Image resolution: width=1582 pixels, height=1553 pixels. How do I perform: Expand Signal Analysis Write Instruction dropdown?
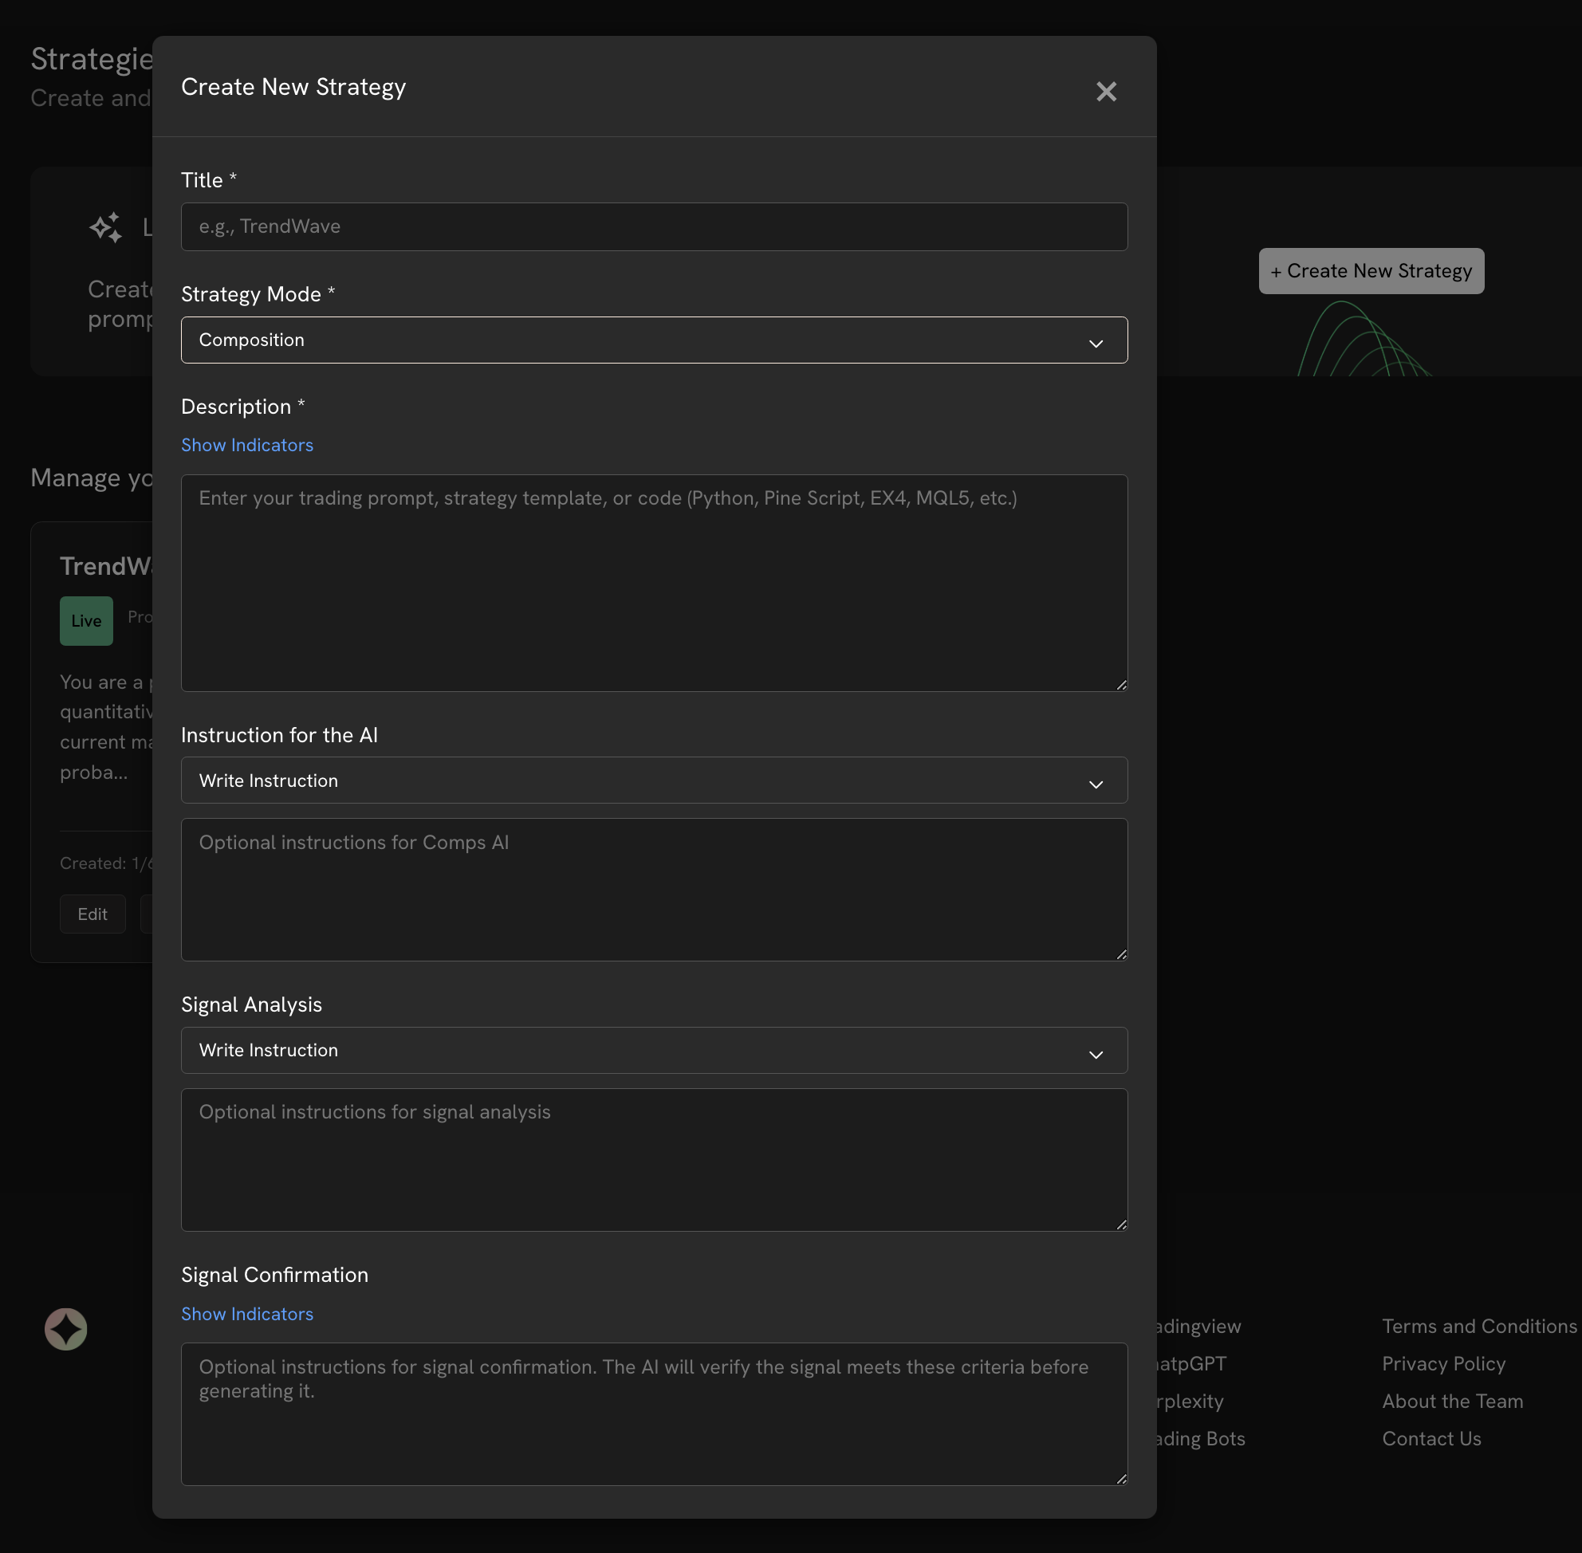(636, 1051)
